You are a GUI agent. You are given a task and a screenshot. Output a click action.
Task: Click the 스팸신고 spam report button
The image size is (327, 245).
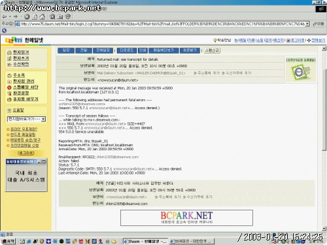212,50
